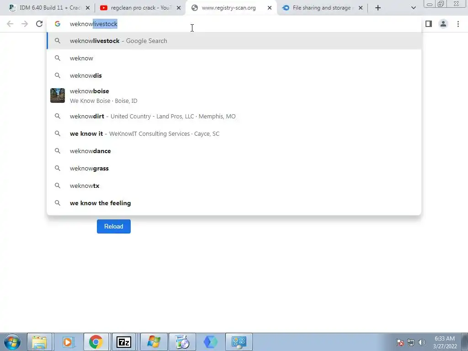Close the File sharing and storage tab
Screen dimensions: 468x351
[x=361, y=8]
